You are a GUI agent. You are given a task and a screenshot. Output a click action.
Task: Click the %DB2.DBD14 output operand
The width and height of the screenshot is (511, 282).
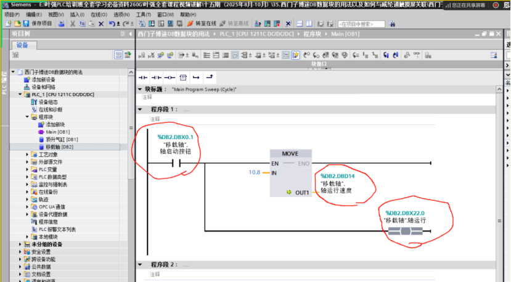pos(337,176)
